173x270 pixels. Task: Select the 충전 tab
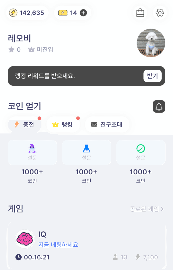(25, 125)
